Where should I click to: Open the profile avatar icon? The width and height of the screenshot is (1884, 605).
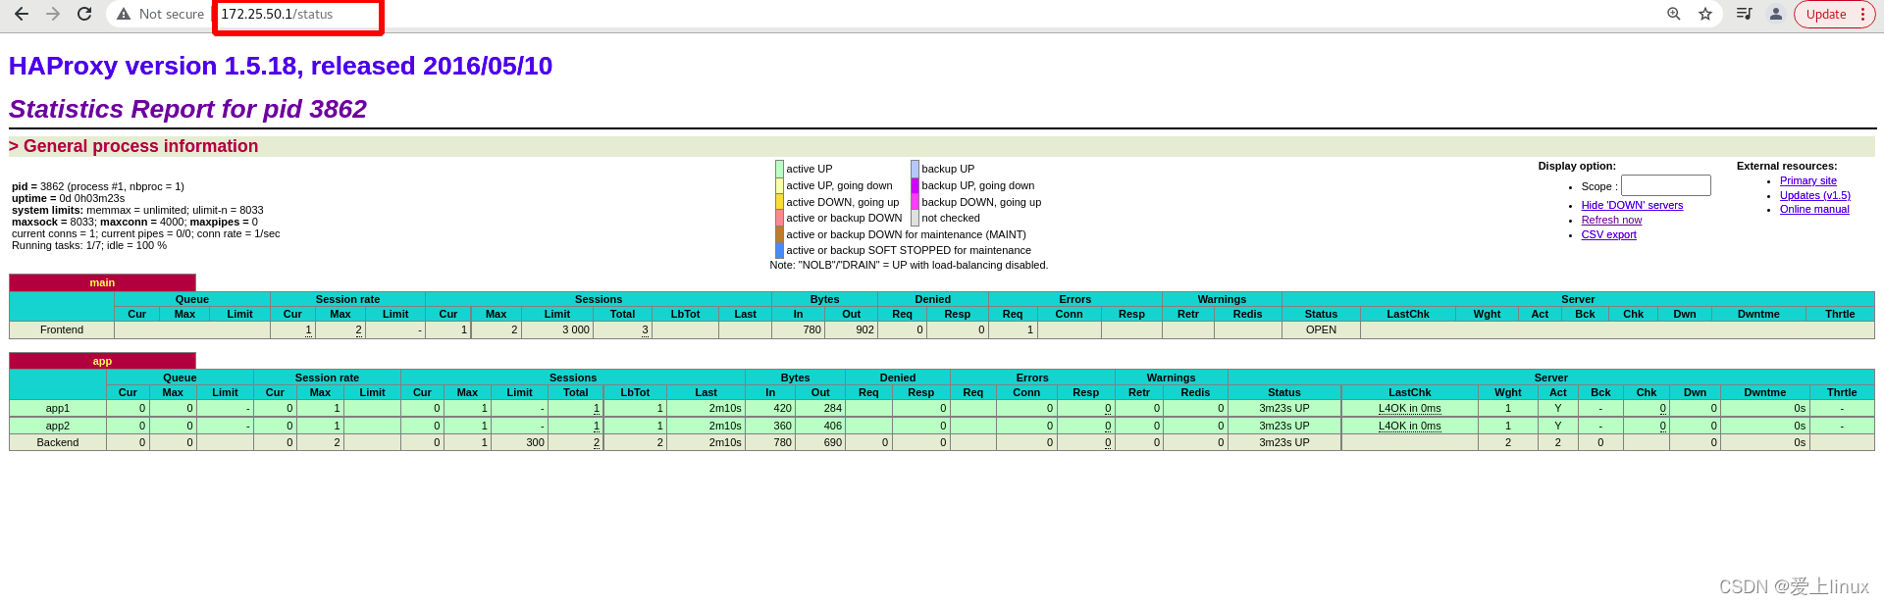pyautogui.click(x=1776, y=14)
